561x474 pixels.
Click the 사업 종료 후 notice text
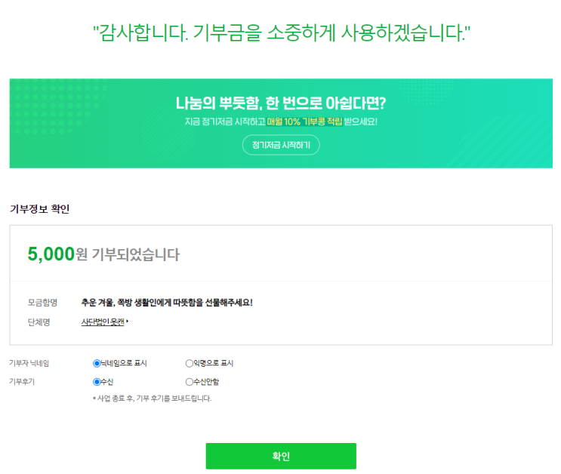tap(152, 398)
